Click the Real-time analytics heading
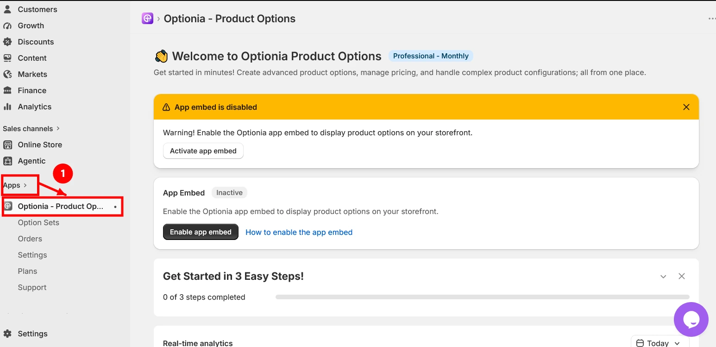Image resolution: width=716 pixels, height=347 pixels. (x=198, y=343)
